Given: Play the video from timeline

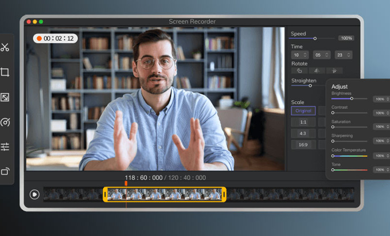Looking at the screenshot, I should pos(34,194).
